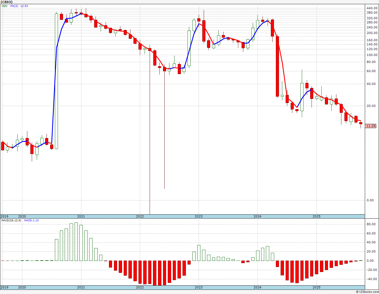Click 2025 on the MACD panel time axis
Screen dimensions: 379x294
(317, 287)
